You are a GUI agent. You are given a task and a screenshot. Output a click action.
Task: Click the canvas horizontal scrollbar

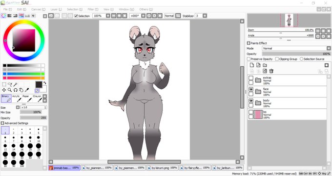(x=144, y=162)
